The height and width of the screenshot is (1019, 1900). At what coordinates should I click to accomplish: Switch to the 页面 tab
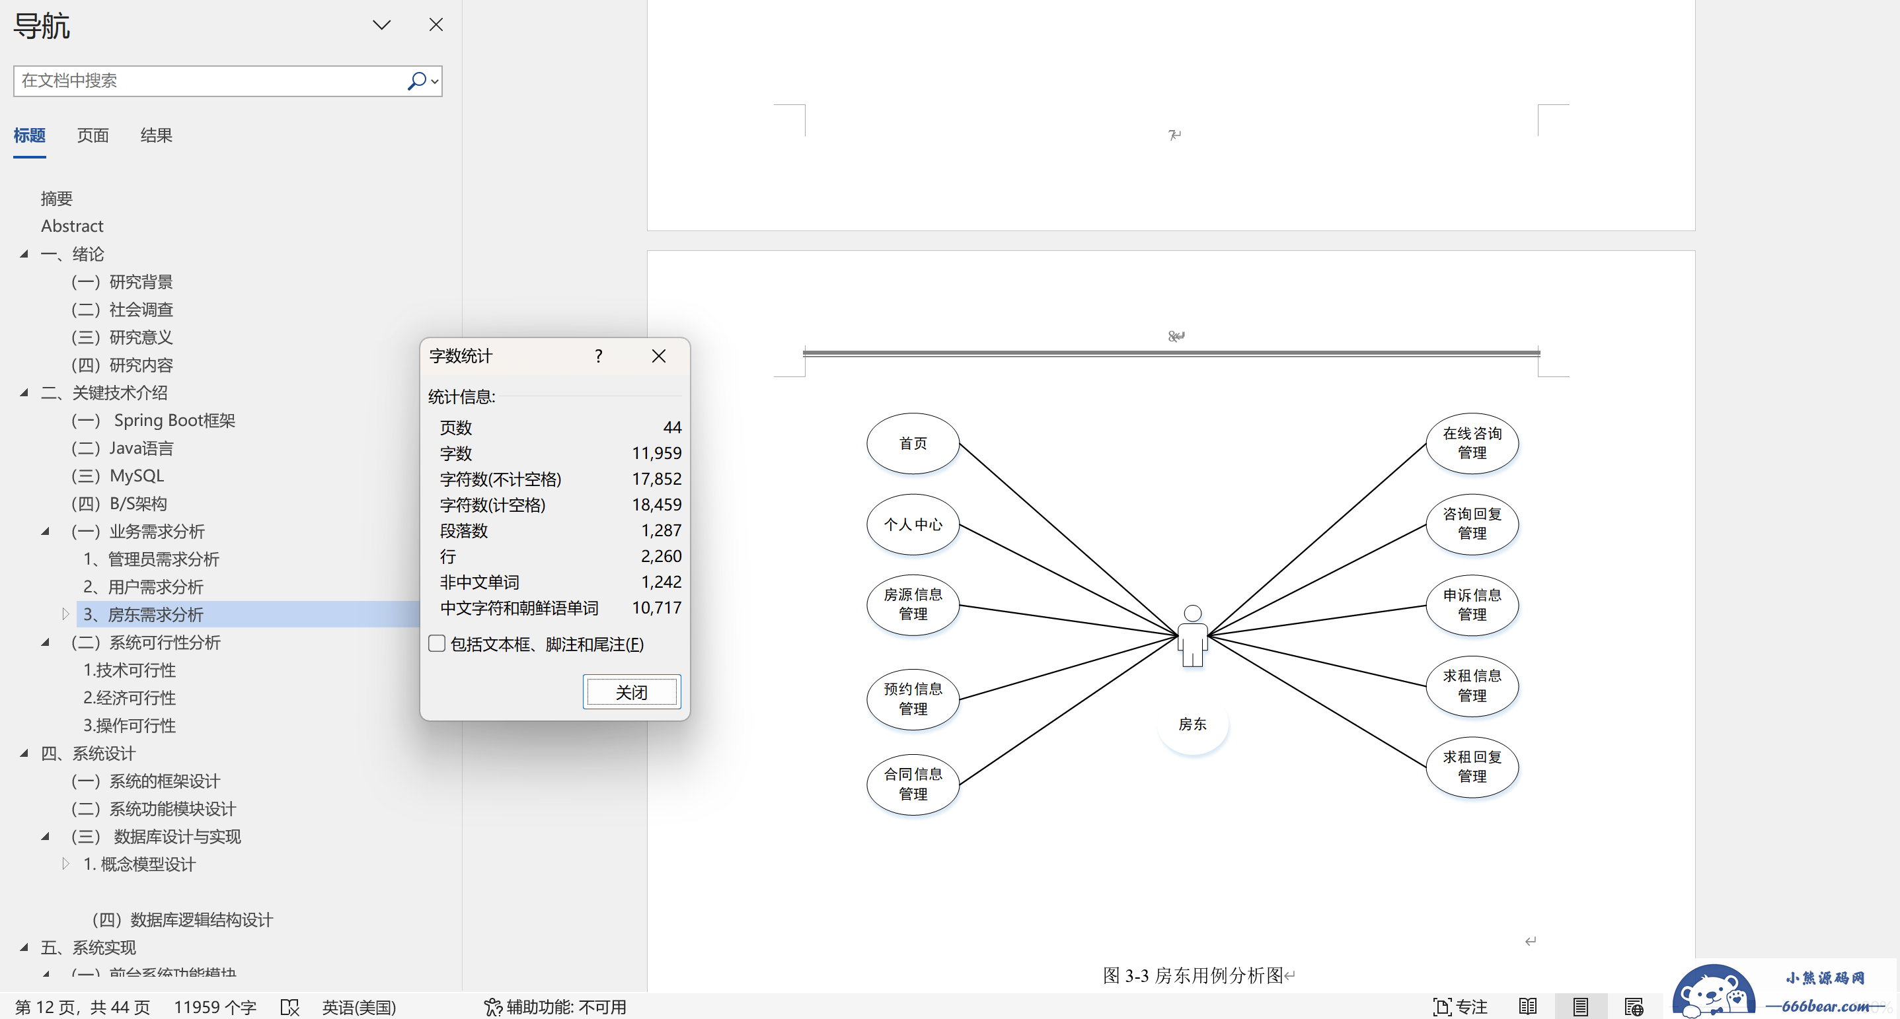click(x=93, y=135)
